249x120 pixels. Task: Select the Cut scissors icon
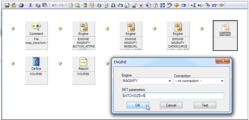click(x=30, y=6)
